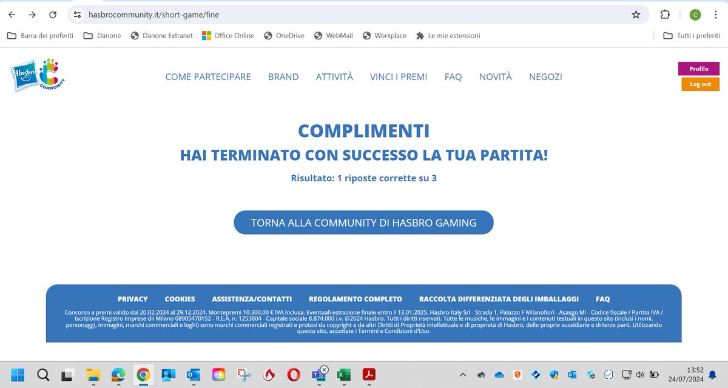The width and height of the screenshot is (728, 388).
Task: Open Outlook from the taskbar
Action: click(x=194, y=375)
